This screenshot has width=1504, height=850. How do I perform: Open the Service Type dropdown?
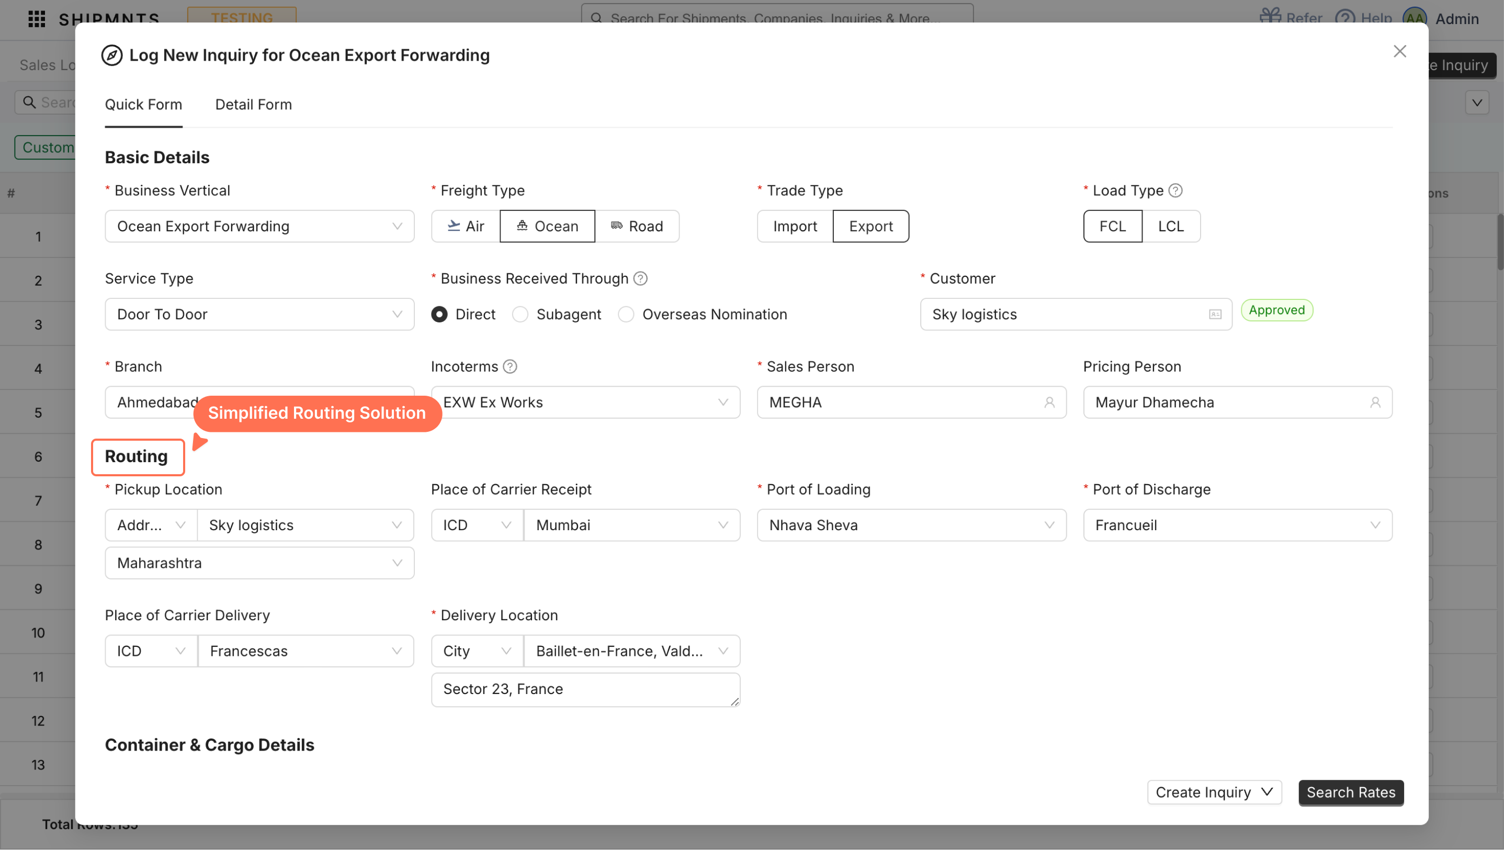tap(259, 314)
